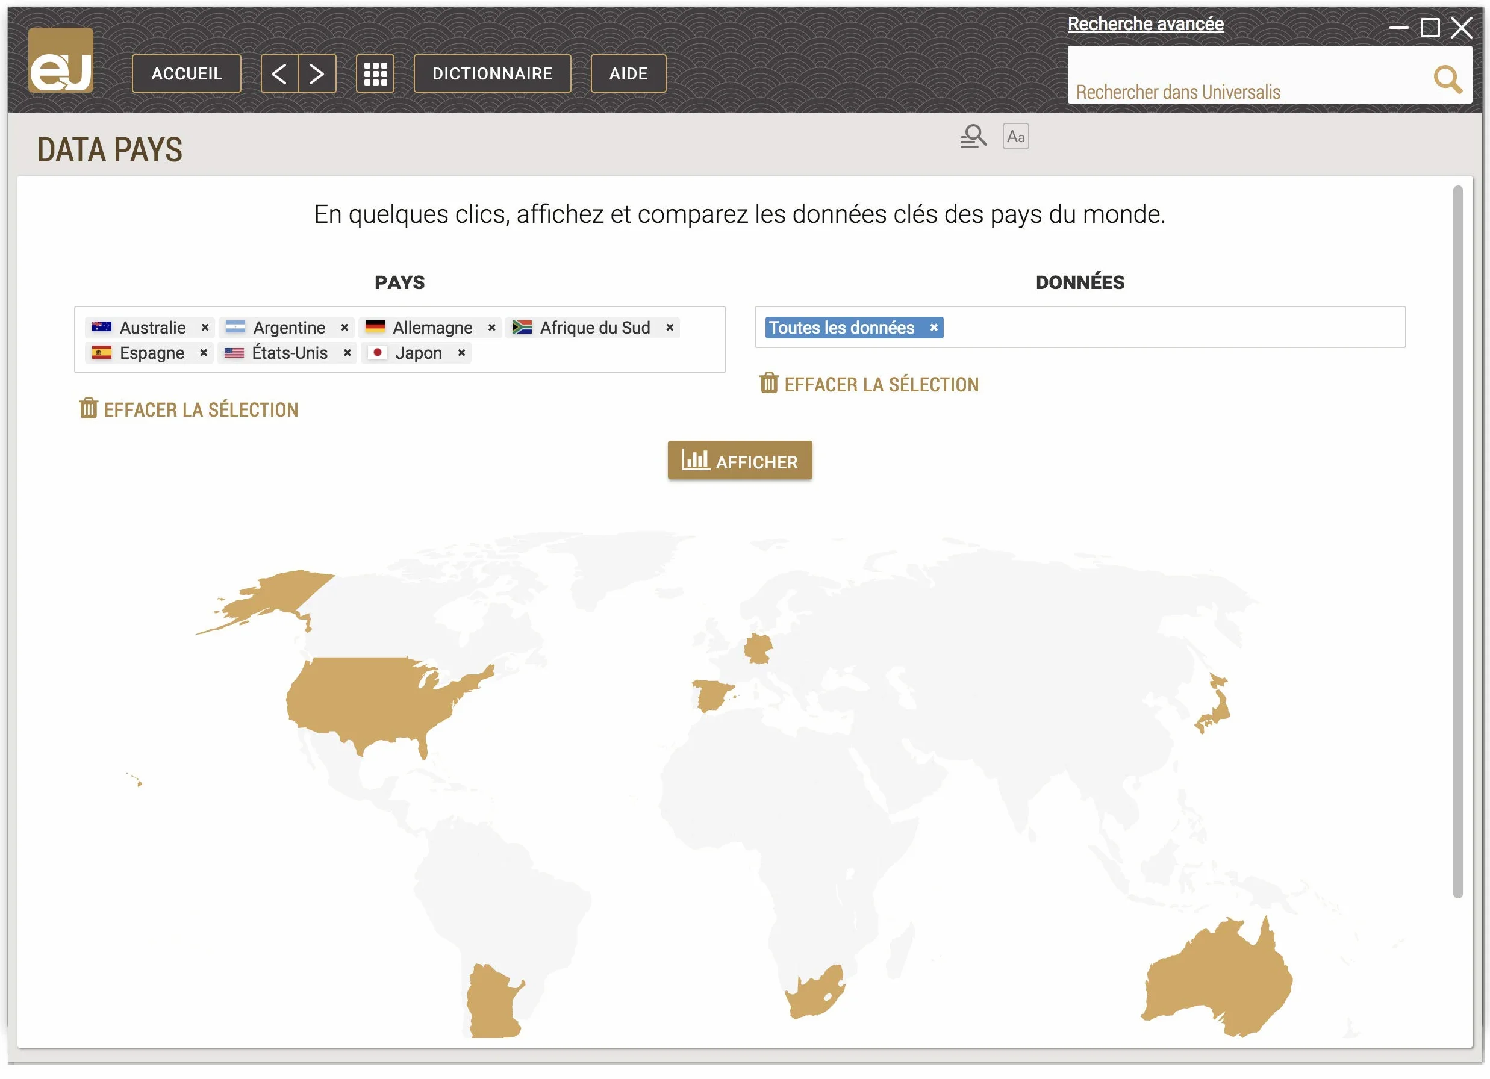The width and height of the screenshot is (1490, 1079).
Task: Click the AFFICHER button
Action: point(740,461)
